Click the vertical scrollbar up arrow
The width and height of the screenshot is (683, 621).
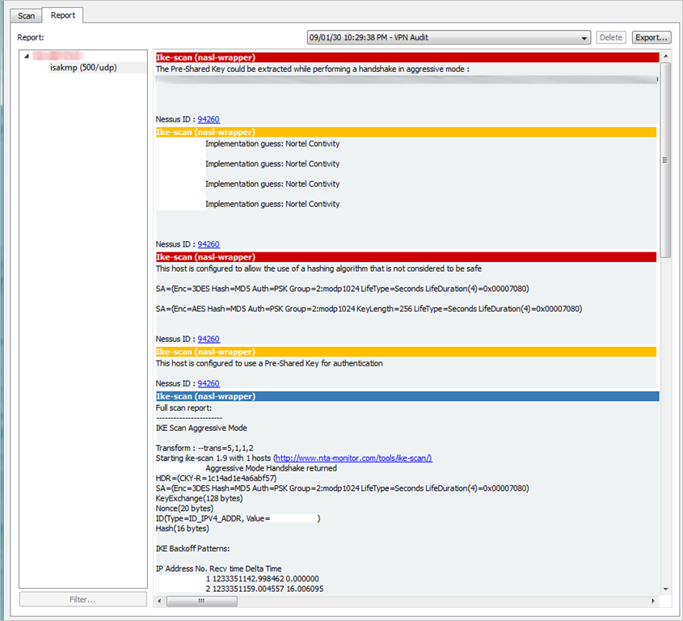pos(666,57)
